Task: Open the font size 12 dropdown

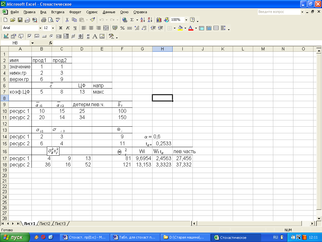Action: [53, 28]
